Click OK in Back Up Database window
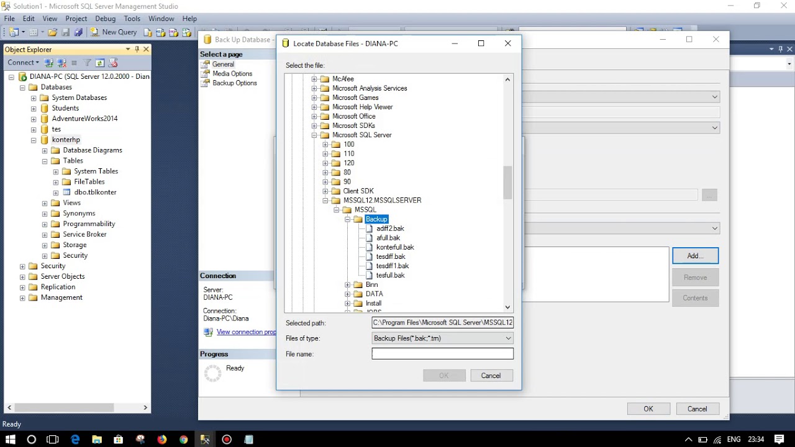Viewport: 795px width, 447px height. [648, 409]
